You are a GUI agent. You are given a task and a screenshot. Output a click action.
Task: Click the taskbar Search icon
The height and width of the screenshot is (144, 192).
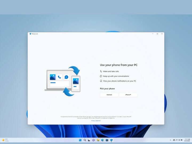pos(85,140)
